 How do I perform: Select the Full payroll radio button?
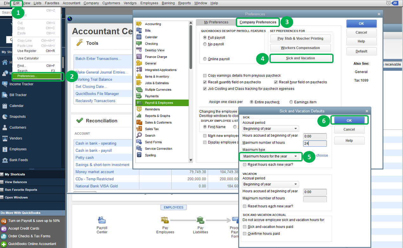[x=205, y=37]
